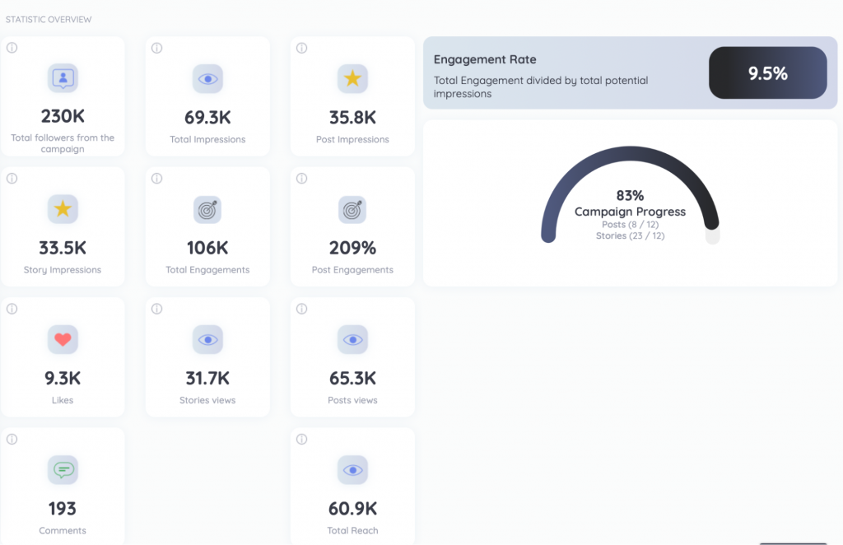The image size is (843, 545).
Task: Click the Post Engagements target icon
Action: tap(352, 209)
